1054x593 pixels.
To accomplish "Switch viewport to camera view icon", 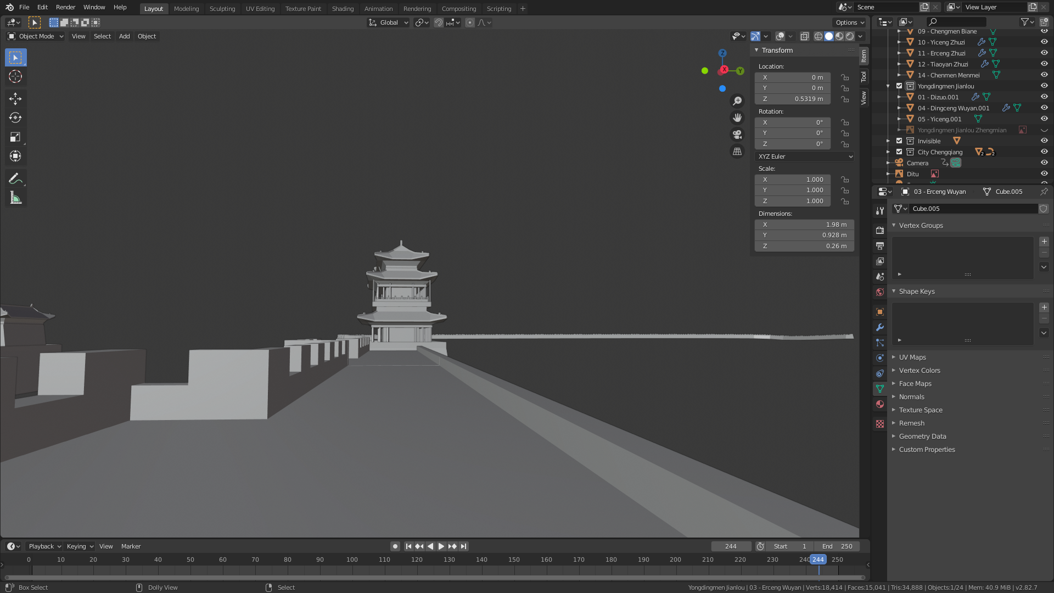I will coord(737,135).
